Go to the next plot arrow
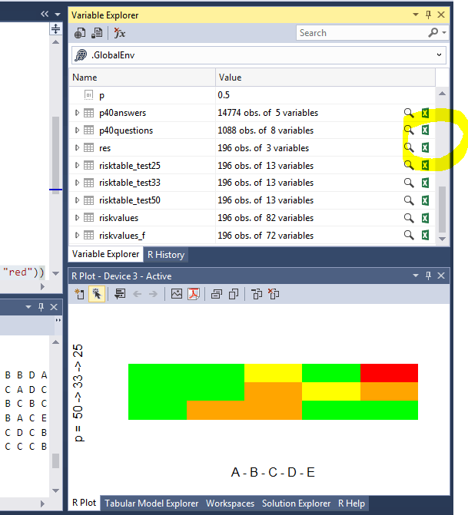Screen dimensions: 468x515 tap(153, 294)
